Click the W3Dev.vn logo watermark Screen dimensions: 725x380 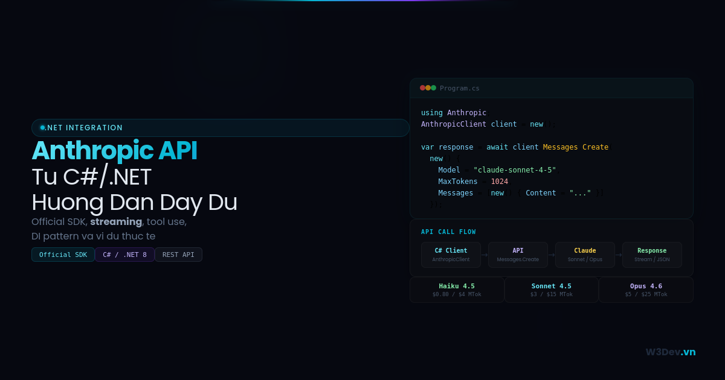tap(671, 352)
